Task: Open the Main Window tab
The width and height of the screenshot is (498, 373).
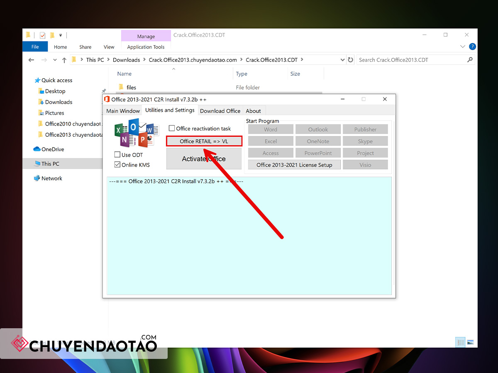Action: (x=123, y=111)
